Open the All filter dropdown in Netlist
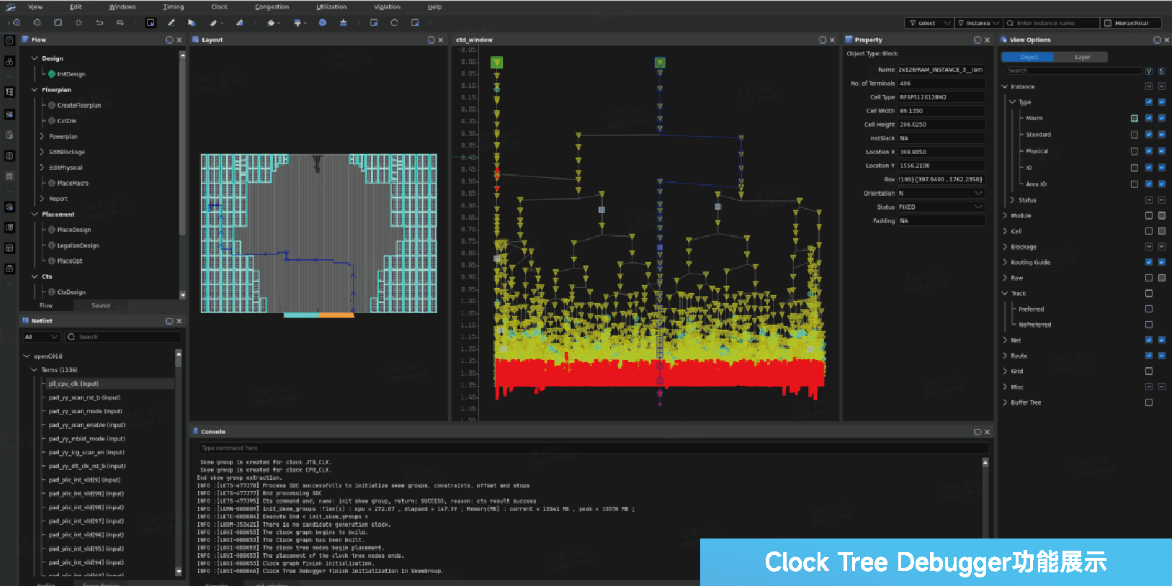The height and width of the screenshot is (586, 1172). [x=42, y=337]
